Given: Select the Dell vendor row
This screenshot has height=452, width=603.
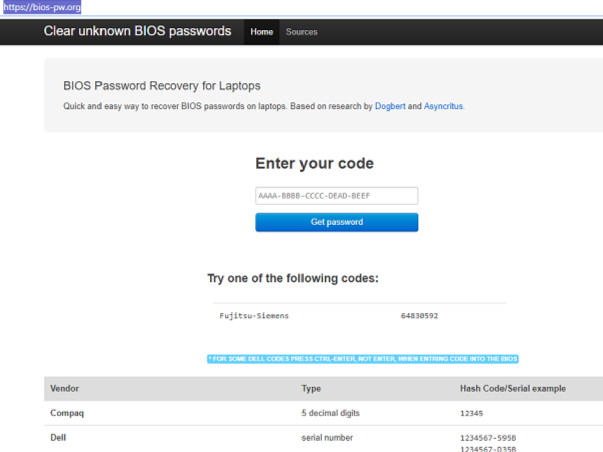Looking at the screenshot, I should 58,437.
